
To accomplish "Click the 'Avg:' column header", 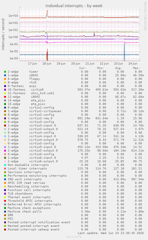I will pos(119,68).
